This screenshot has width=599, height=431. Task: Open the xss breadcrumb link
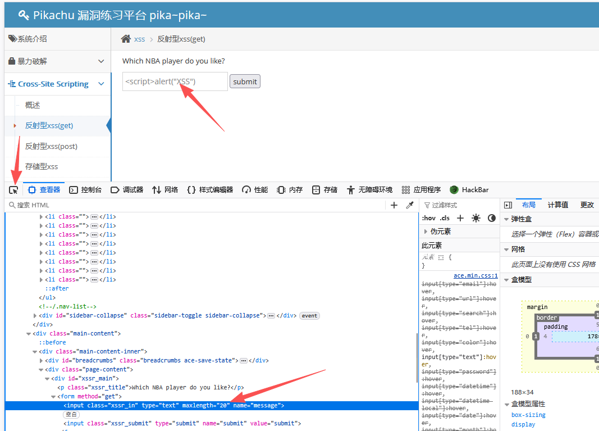pos(139,39)
